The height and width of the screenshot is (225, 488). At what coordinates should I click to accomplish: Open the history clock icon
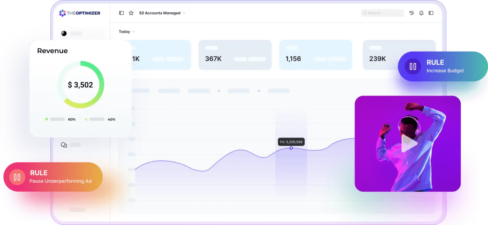[411, 13]
